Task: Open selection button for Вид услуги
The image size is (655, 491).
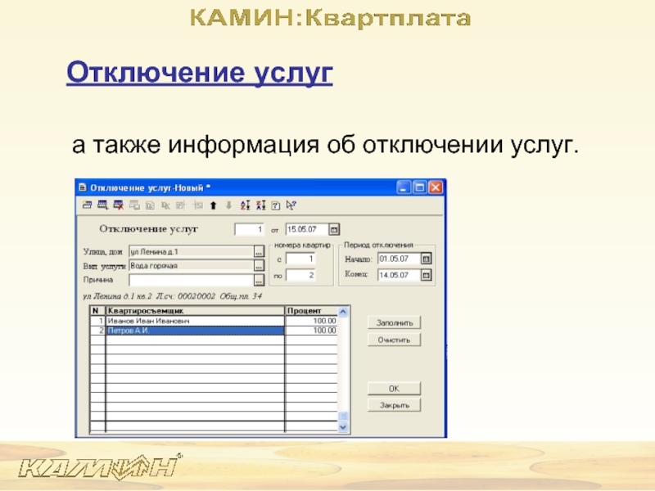Action: (x=259, y=265)
